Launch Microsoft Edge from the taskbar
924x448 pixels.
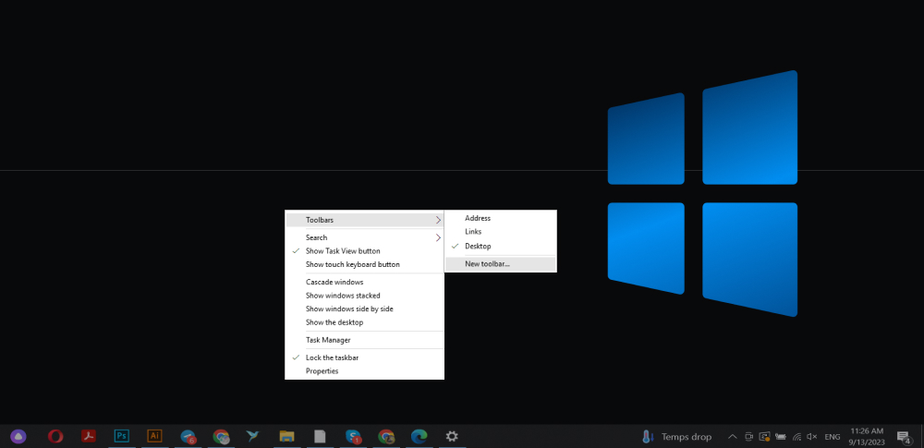coord(419,436)
